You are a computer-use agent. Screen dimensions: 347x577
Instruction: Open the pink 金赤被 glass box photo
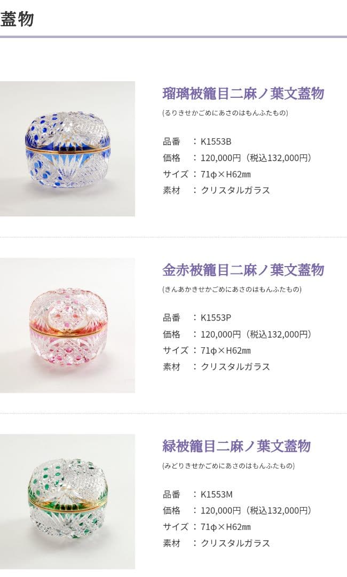67,325
